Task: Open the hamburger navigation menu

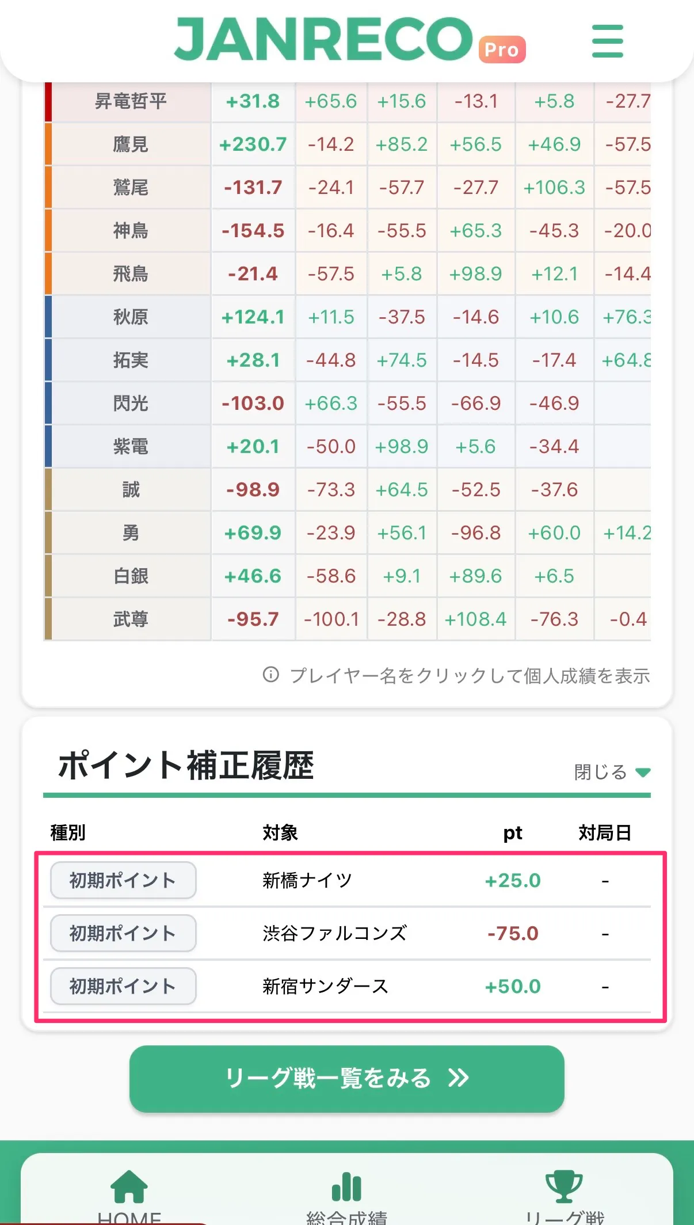Action: pos(607,41)
